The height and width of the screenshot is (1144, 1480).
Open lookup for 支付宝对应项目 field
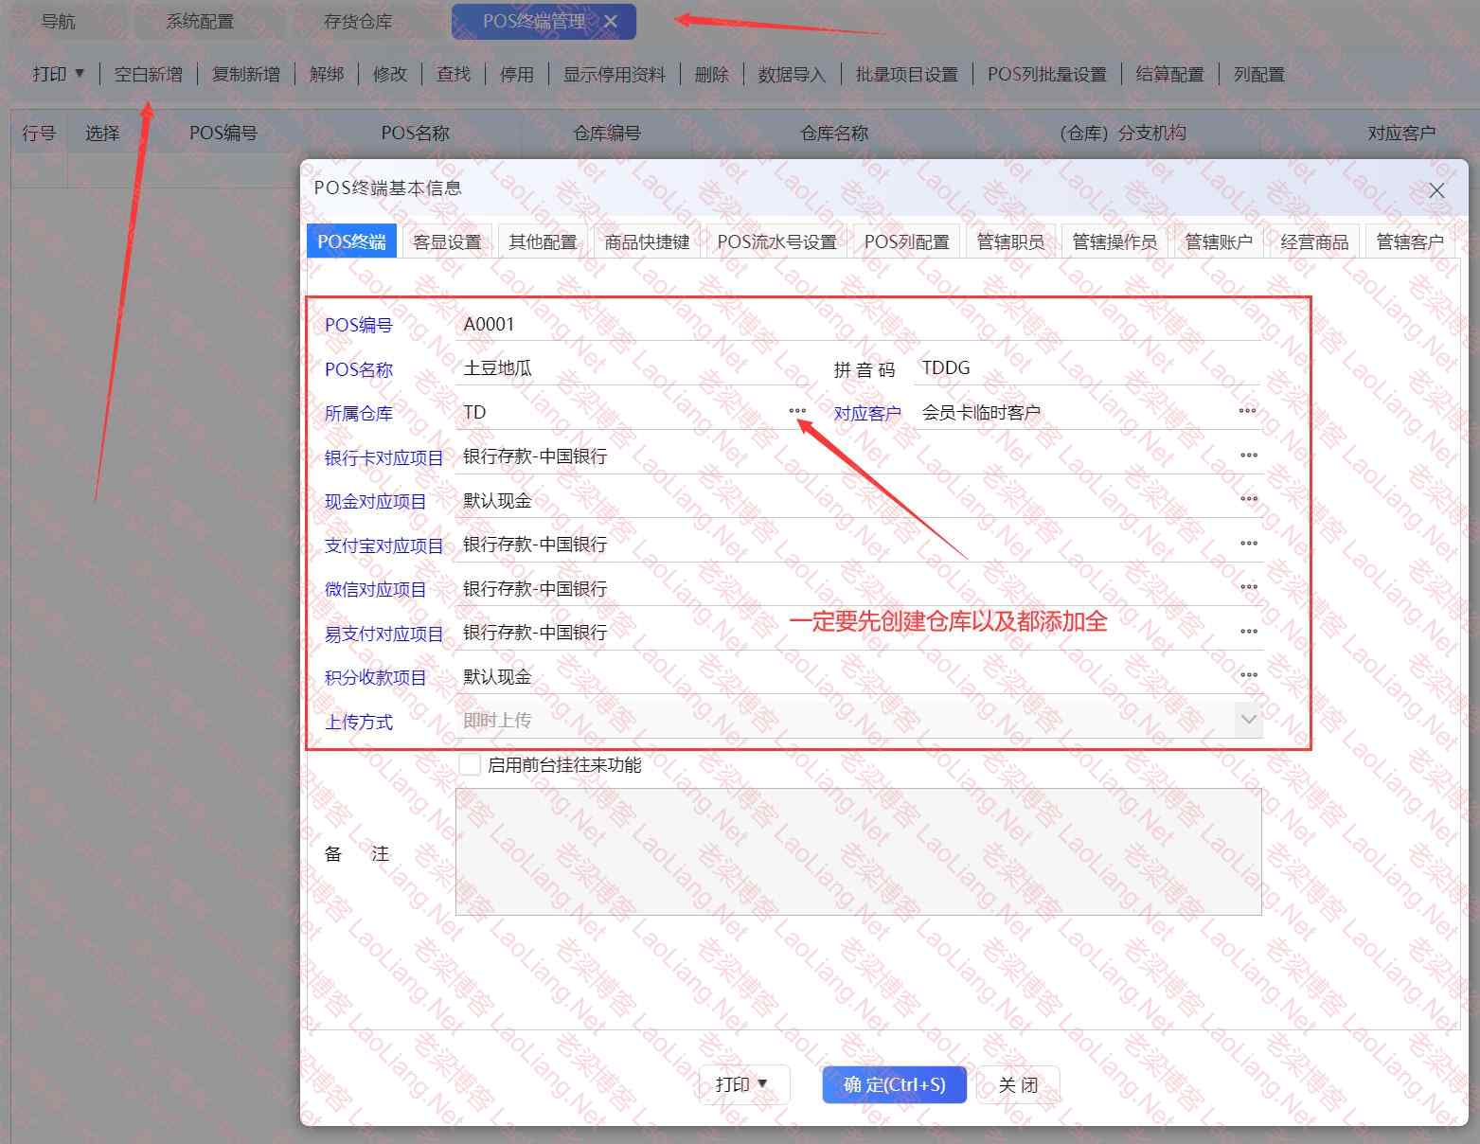(x=1248, y=544)
